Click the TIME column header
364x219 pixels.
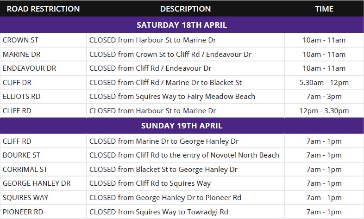click(x=324, y=9)
